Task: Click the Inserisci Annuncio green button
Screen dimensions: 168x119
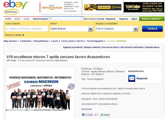Action: coord(152,19)
